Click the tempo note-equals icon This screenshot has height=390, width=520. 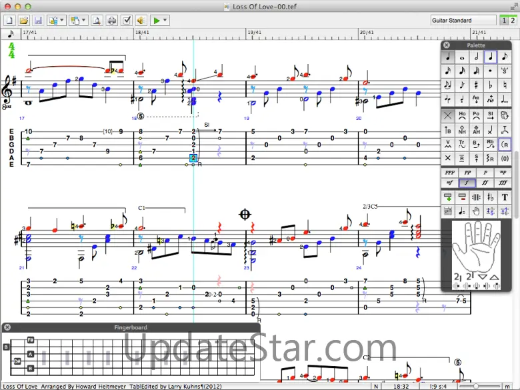coord(462,211)
